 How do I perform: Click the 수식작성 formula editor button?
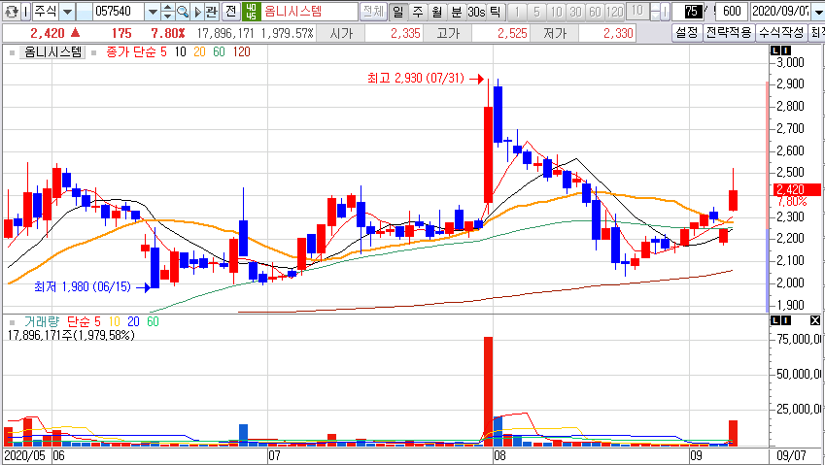click(781, 33)
